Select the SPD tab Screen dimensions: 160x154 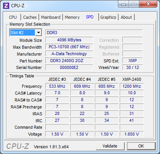click(x=90, y=17)
